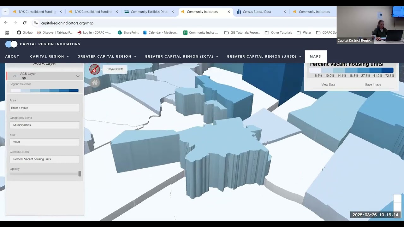Screen dimensions: 404x227
Task: Open the ABOUT menu item
Action: (x=12, y=56)
